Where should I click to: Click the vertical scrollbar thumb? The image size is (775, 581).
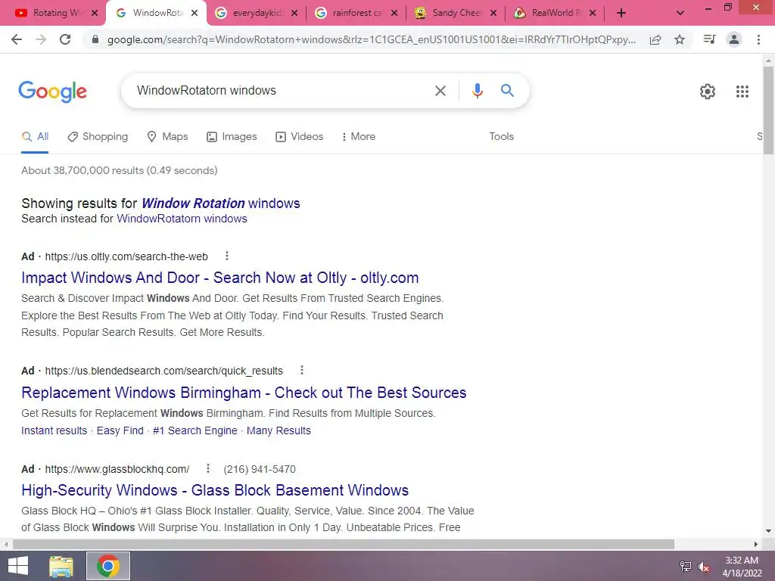point(768,110)
